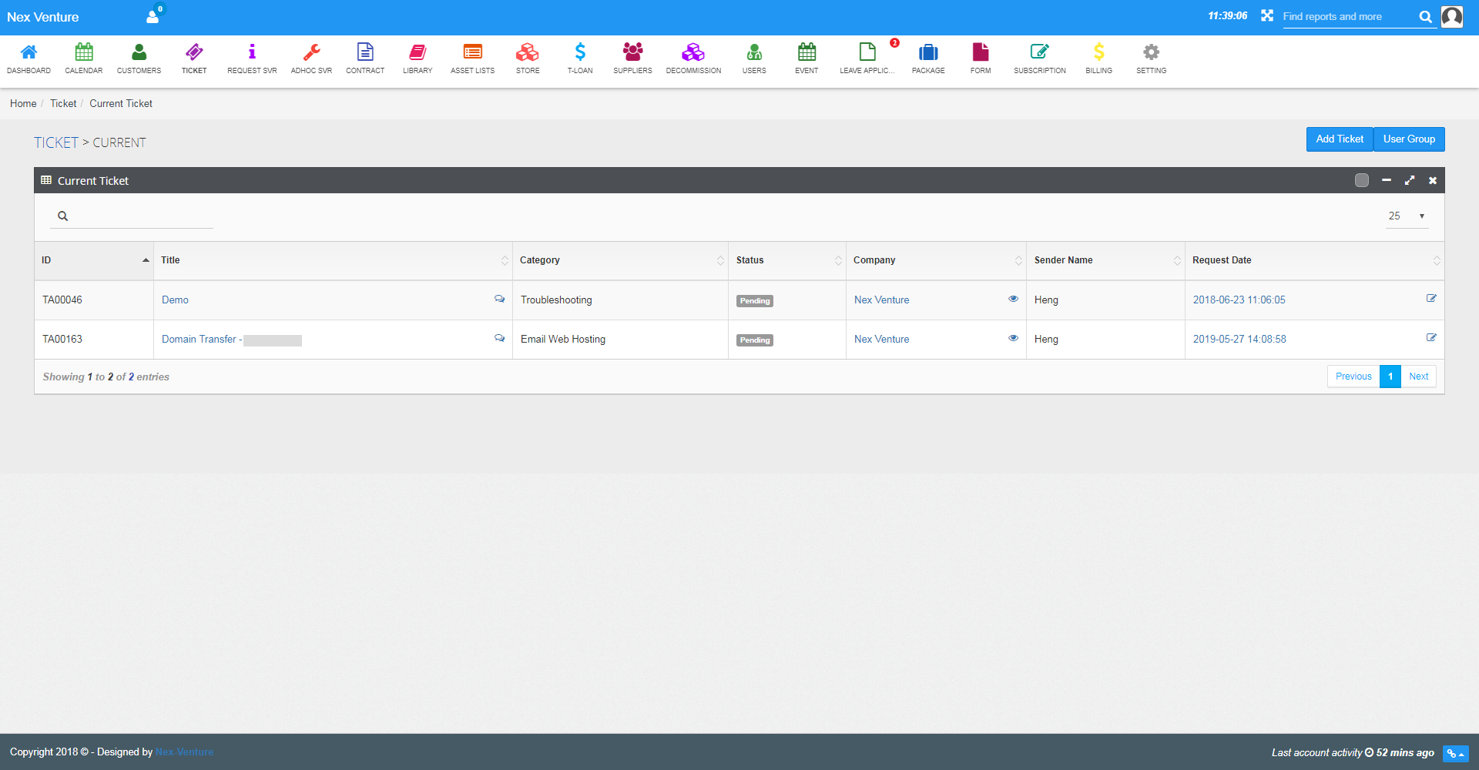The image size is (1479, 770).
Task: Click the Add Ticket button
Action: [x=1340, y=139]
